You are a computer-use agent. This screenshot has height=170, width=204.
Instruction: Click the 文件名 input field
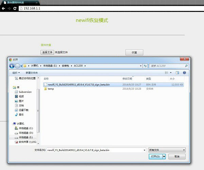95,150
